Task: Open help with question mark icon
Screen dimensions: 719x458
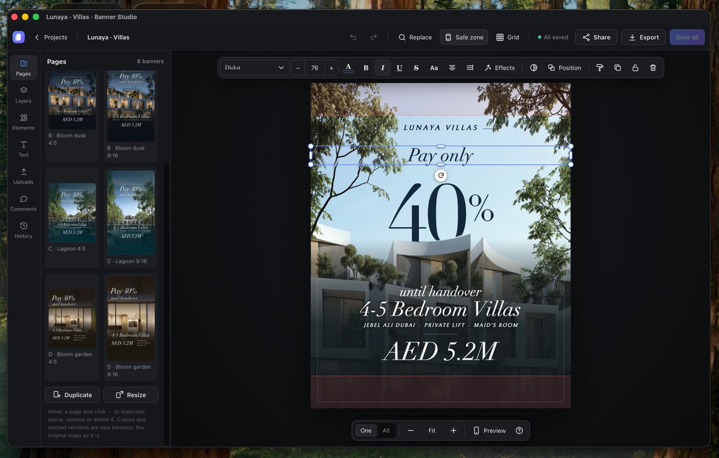Action: 519,430
